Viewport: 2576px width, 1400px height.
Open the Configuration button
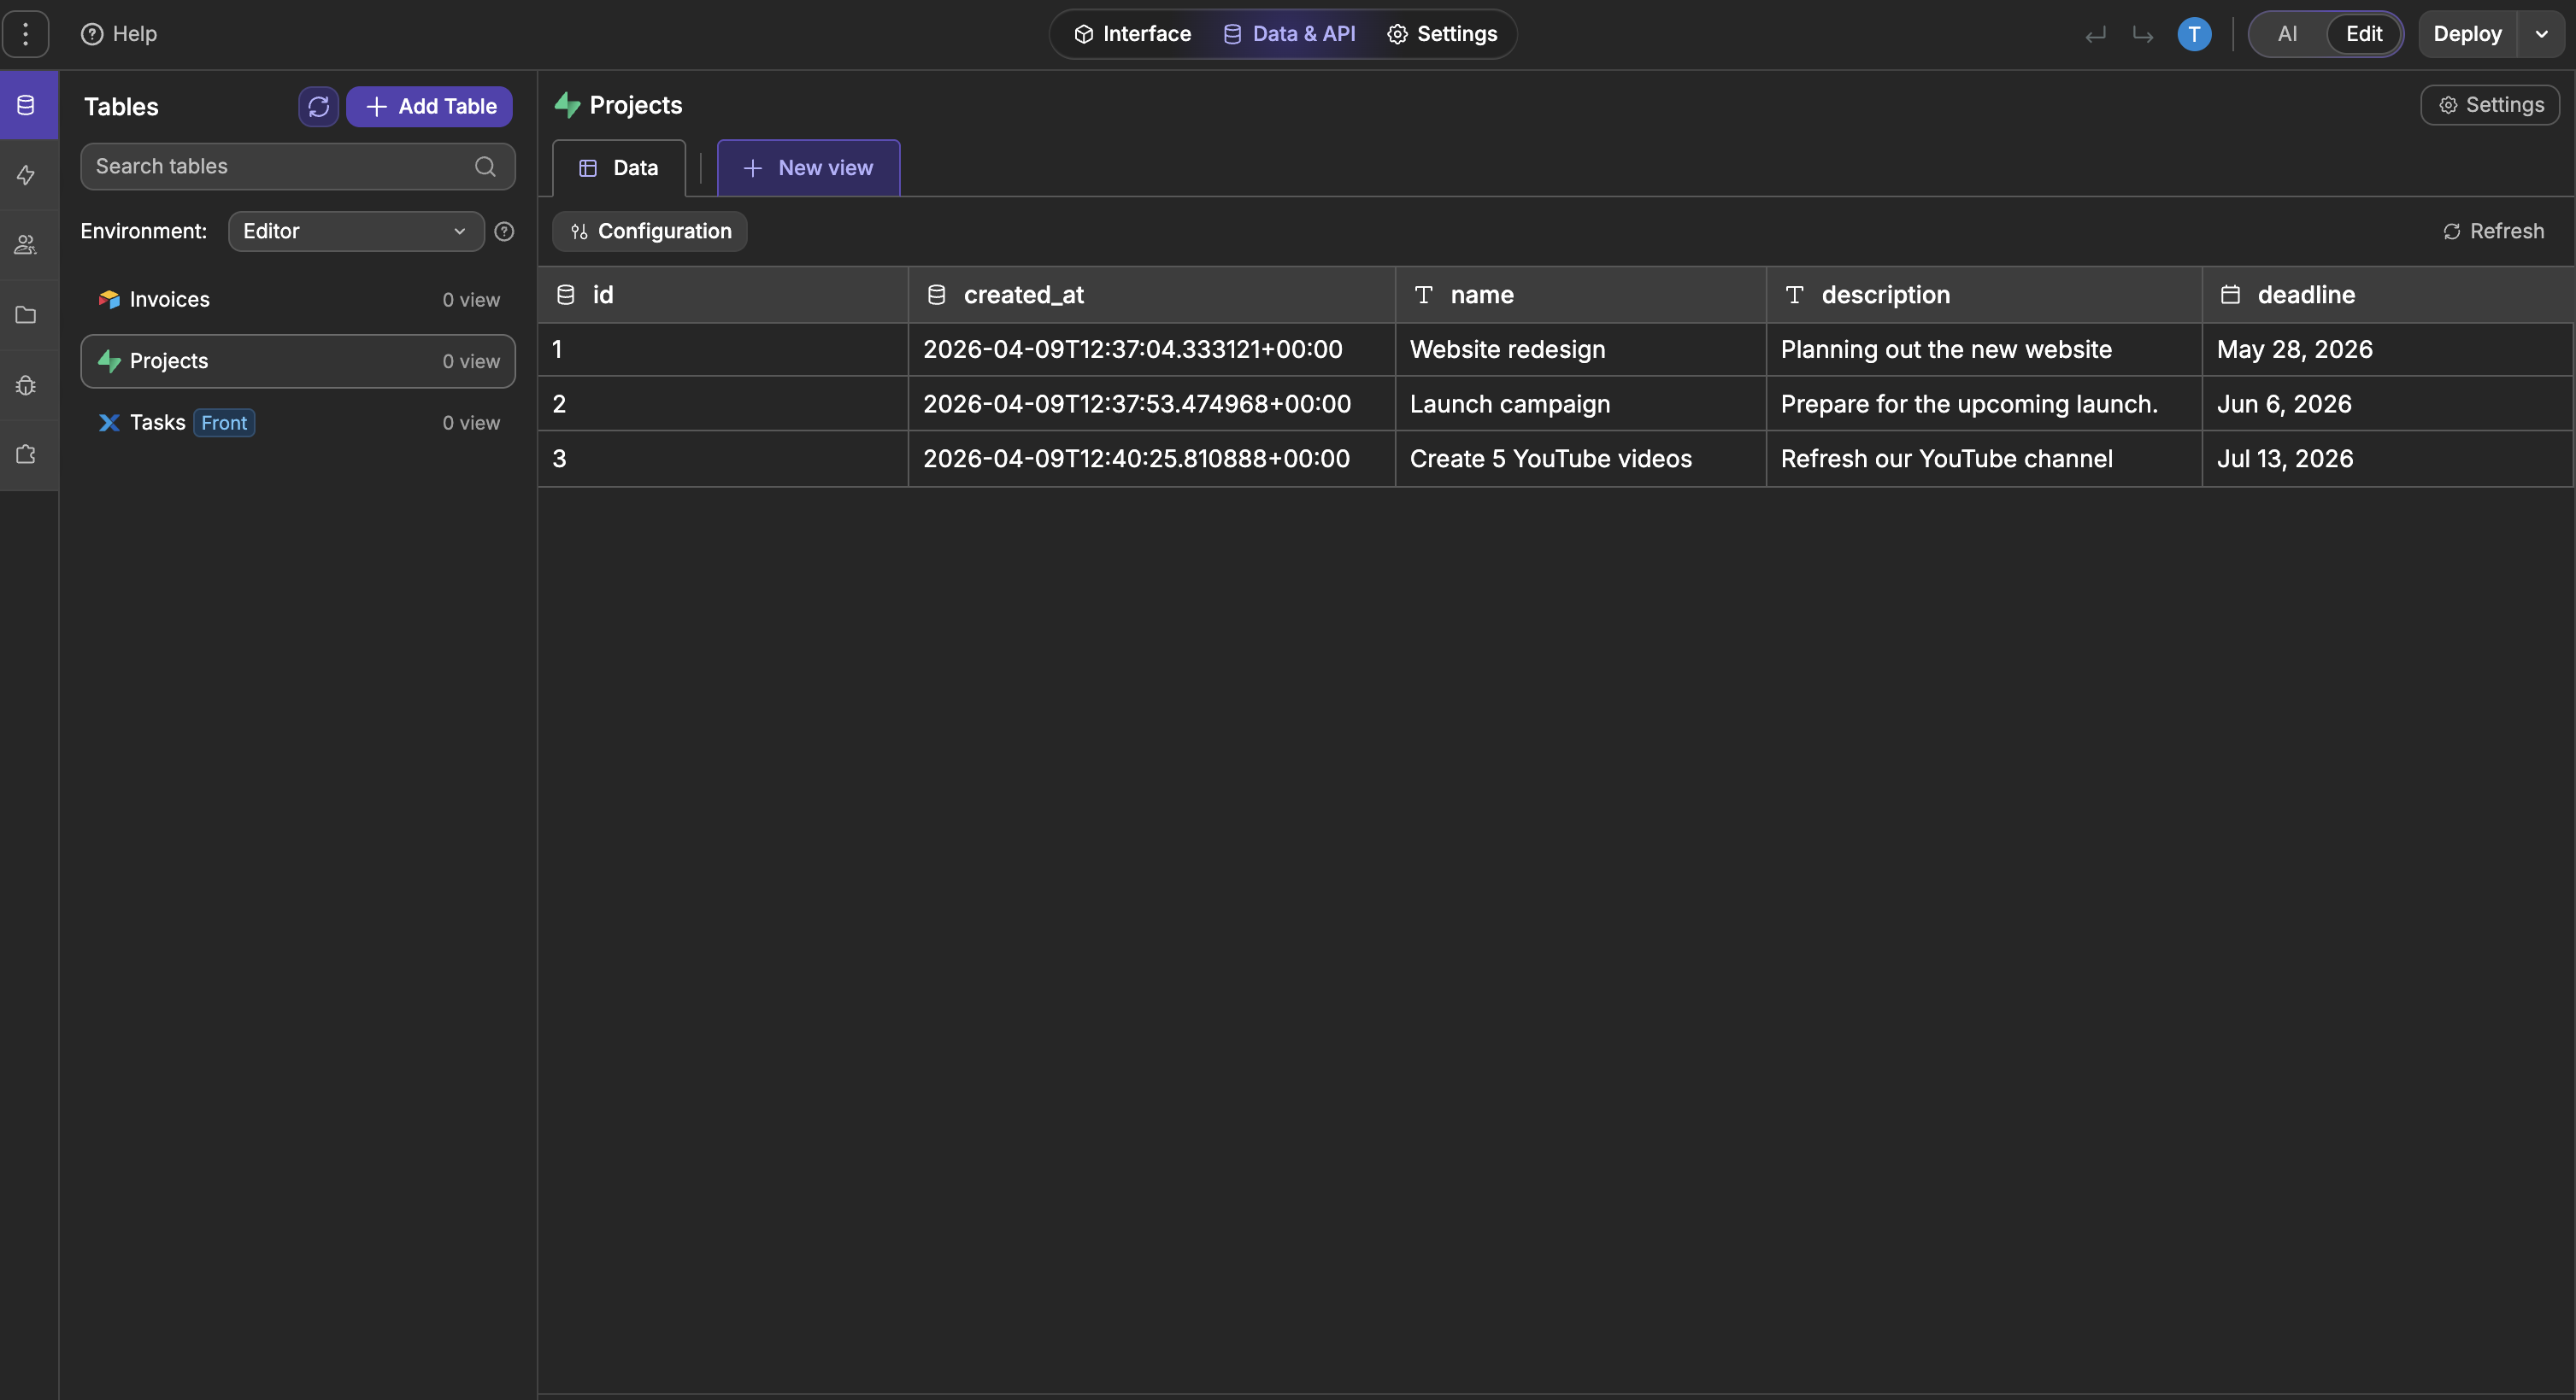[x=650, y=231]
